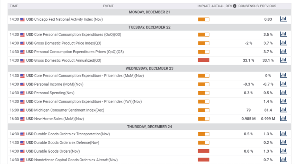
Task: Click red impact bar for GDP Annualized
Action: click(204, 60)
